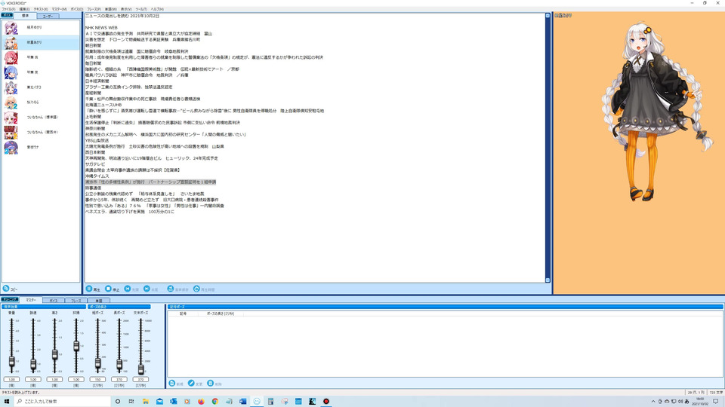
Task: Open the 編集(E) menu
Action: (x=24, y=9)
